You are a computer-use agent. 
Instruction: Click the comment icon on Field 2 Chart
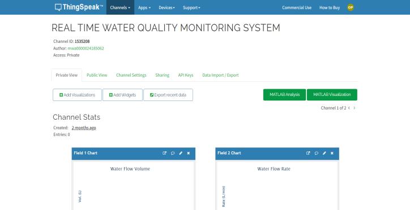click(x=316, y=153)
